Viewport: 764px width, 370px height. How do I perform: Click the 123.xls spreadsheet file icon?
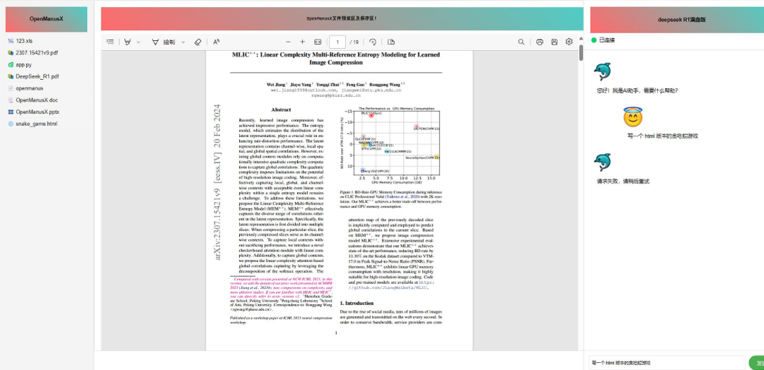coord(11,41)
